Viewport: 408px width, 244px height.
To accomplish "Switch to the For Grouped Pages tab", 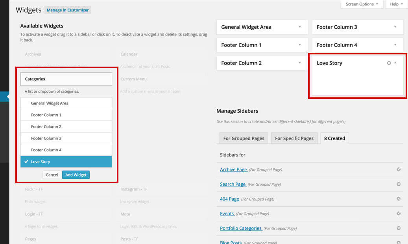I will pyautogui.click(x=244, y=138).
